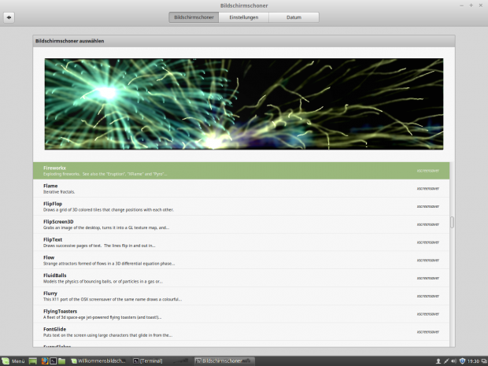Click the show desktop icon in the panel
This screenshot has width=488, height=366.
33,360
